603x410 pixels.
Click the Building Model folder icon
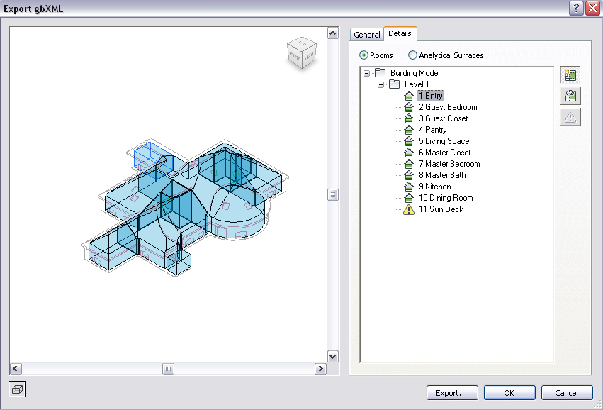(x=381, y=73)
